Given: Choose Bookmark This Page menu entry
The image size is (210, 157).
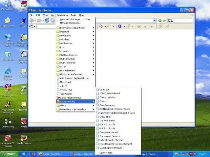Looking at the screenshot, I should pos(76,20).
